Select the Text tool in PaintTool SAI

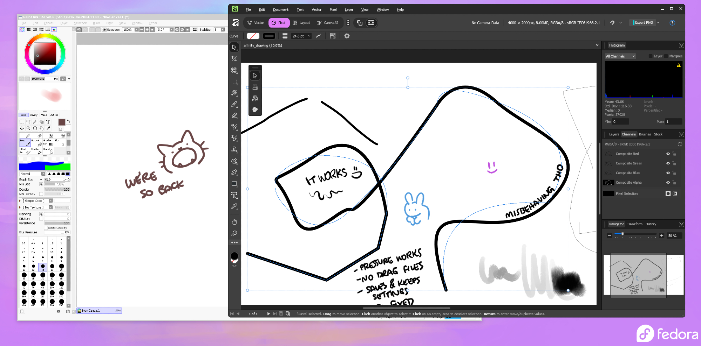pos(48,122)
